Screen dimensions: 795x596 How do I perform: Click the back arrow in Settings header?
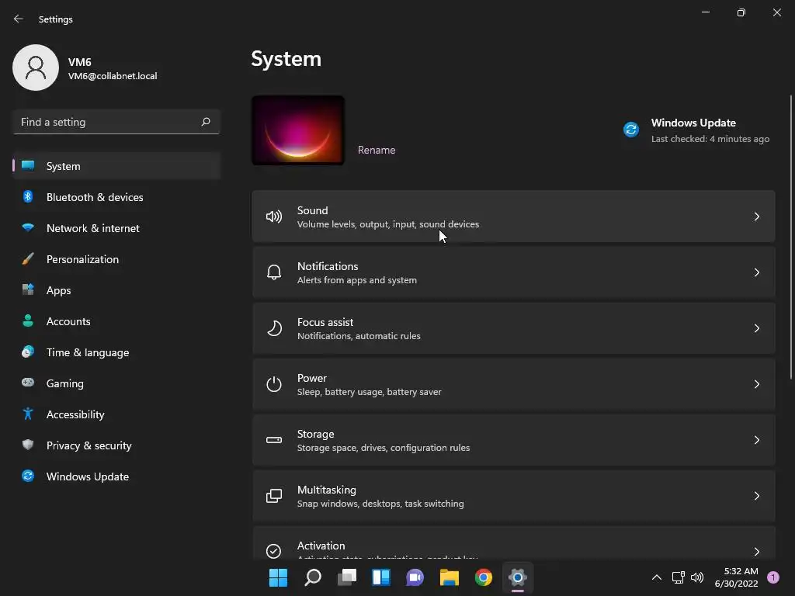(x=19, y=19)
